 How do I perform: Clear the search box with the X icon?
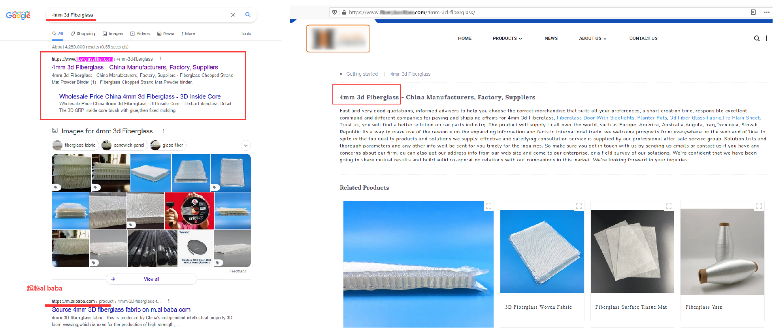click(x=233, y=15)
